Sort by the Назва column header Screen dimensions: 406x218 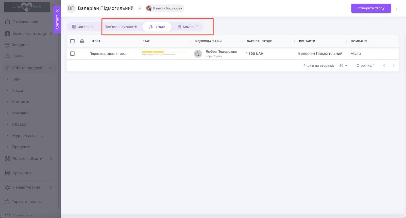[95, 41]
